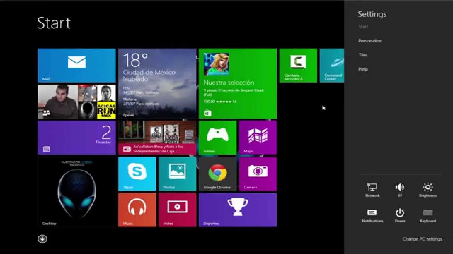The height and width of the screenshot is (254, 453).
Task: Click the Alienware head photo in People tile
Action: tap(87, 110)
